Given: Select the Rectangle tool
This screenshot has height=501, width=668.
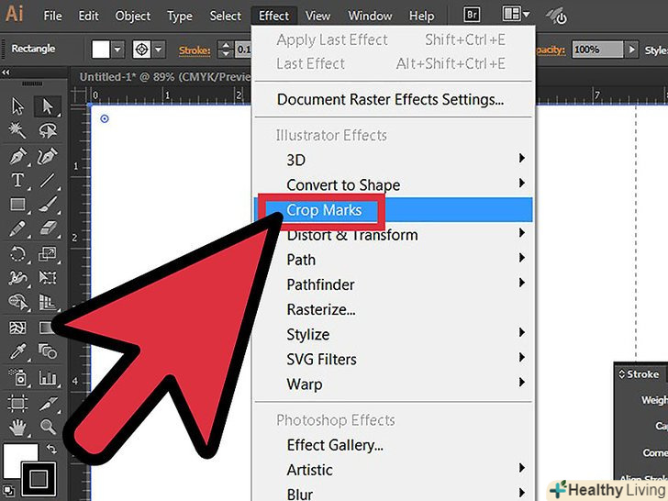Looking at the screenshot, I should pyautogui.click(x=17, y=205).
